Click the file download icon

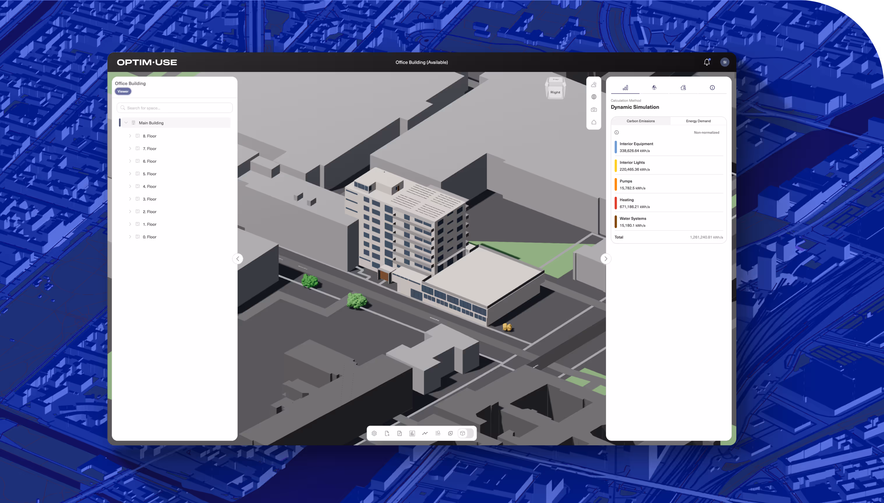tap(387, 433)
